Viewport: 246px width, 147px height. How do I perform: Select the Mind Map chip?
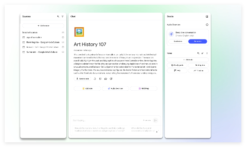click(144, 88)
